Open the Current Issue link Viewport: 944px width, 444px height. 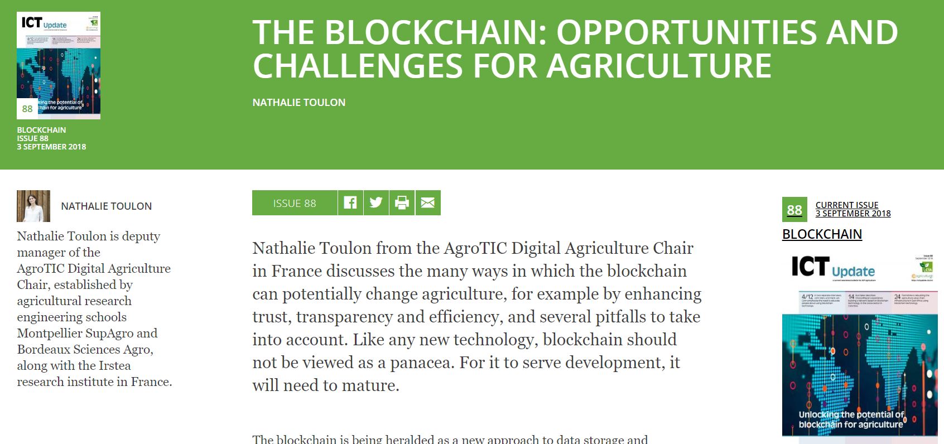847,205
